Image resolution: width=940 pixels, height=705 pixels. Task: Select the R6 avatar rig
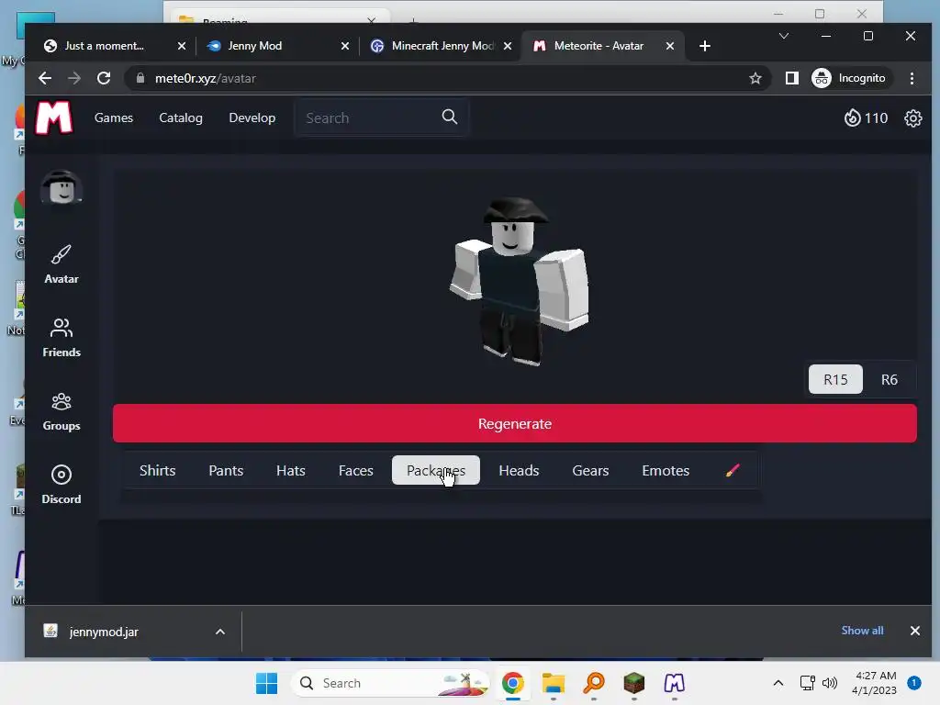click(x=889, y=379)
